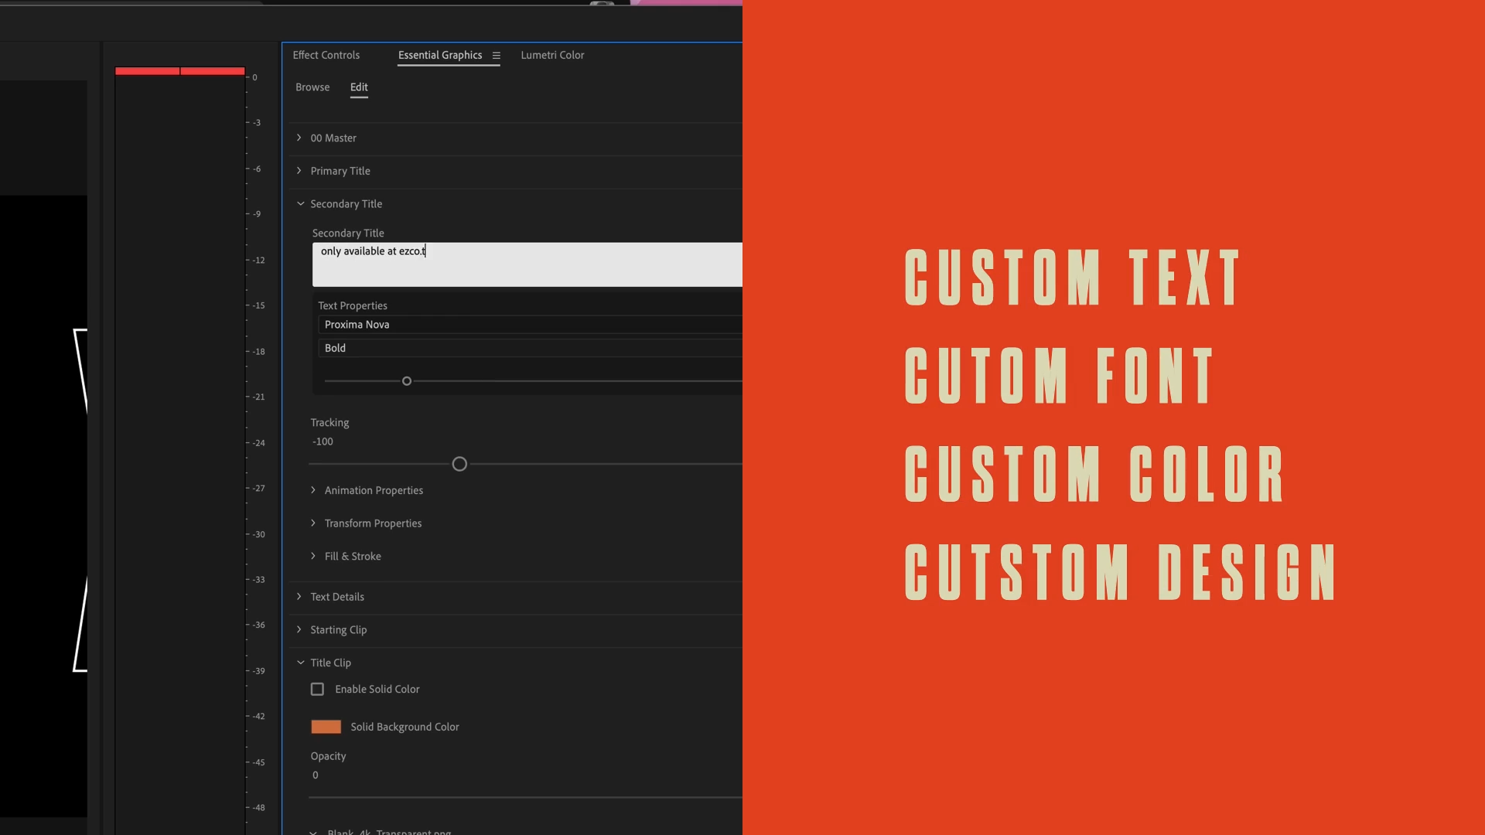Viewport: 1485px width, 835px height.
Task: Switch to the Effect Controls tab
Action: tap(326, 55)
